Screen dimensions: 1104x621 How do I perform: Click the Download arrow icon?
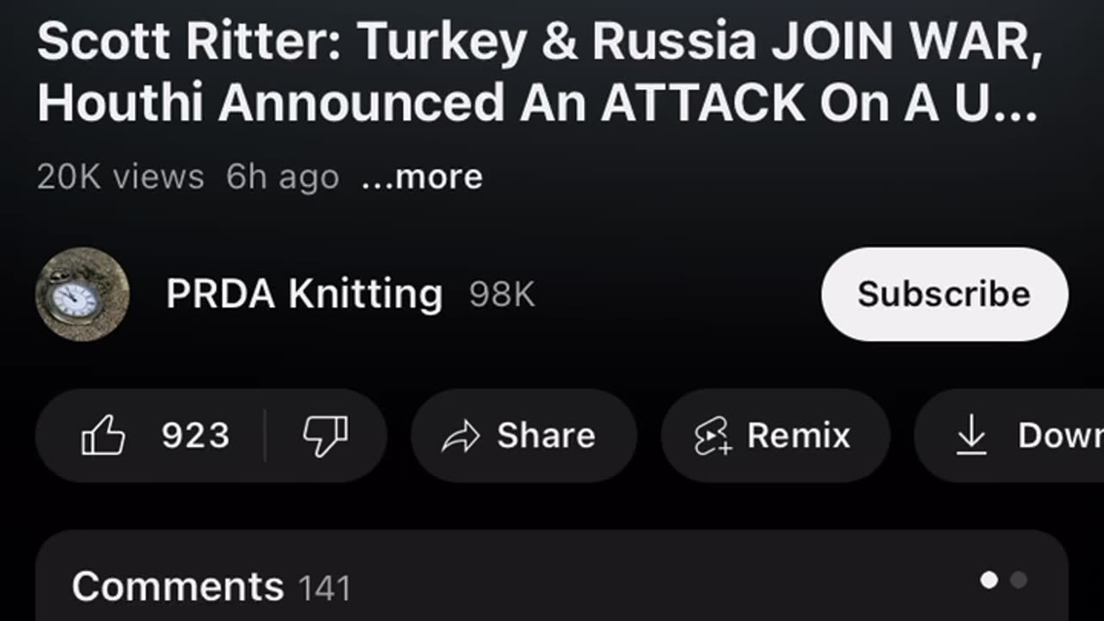pos(972,435)
